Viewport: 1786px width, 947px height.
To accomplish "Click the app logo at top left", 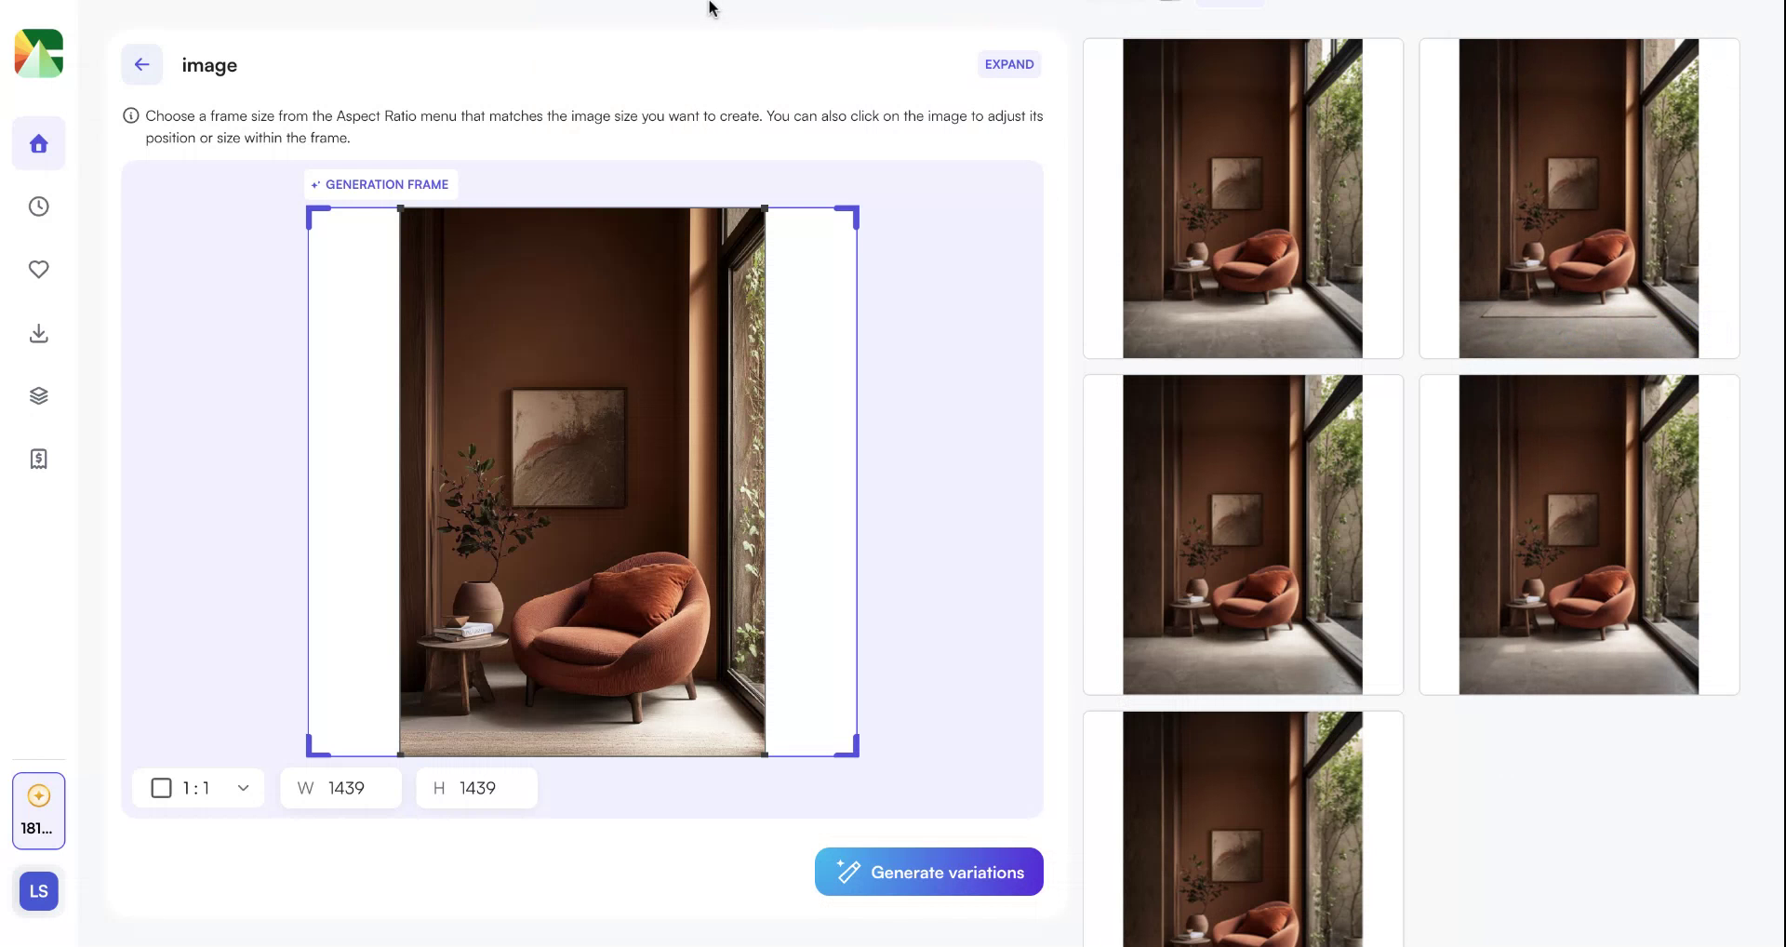I will point(38,53).
